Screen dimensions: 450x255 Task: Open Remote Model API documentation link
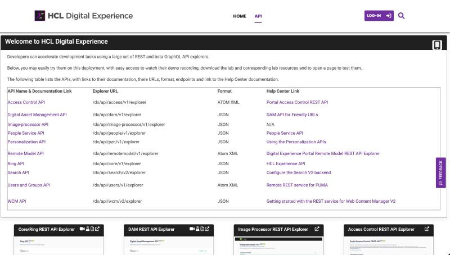[x=25, y=153]
